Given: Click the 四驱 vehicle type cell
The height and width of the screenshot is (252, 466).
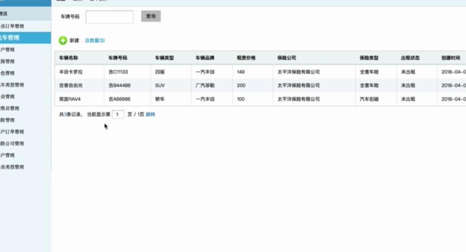Looking at the screenshot, I should [x=160, y=72].
